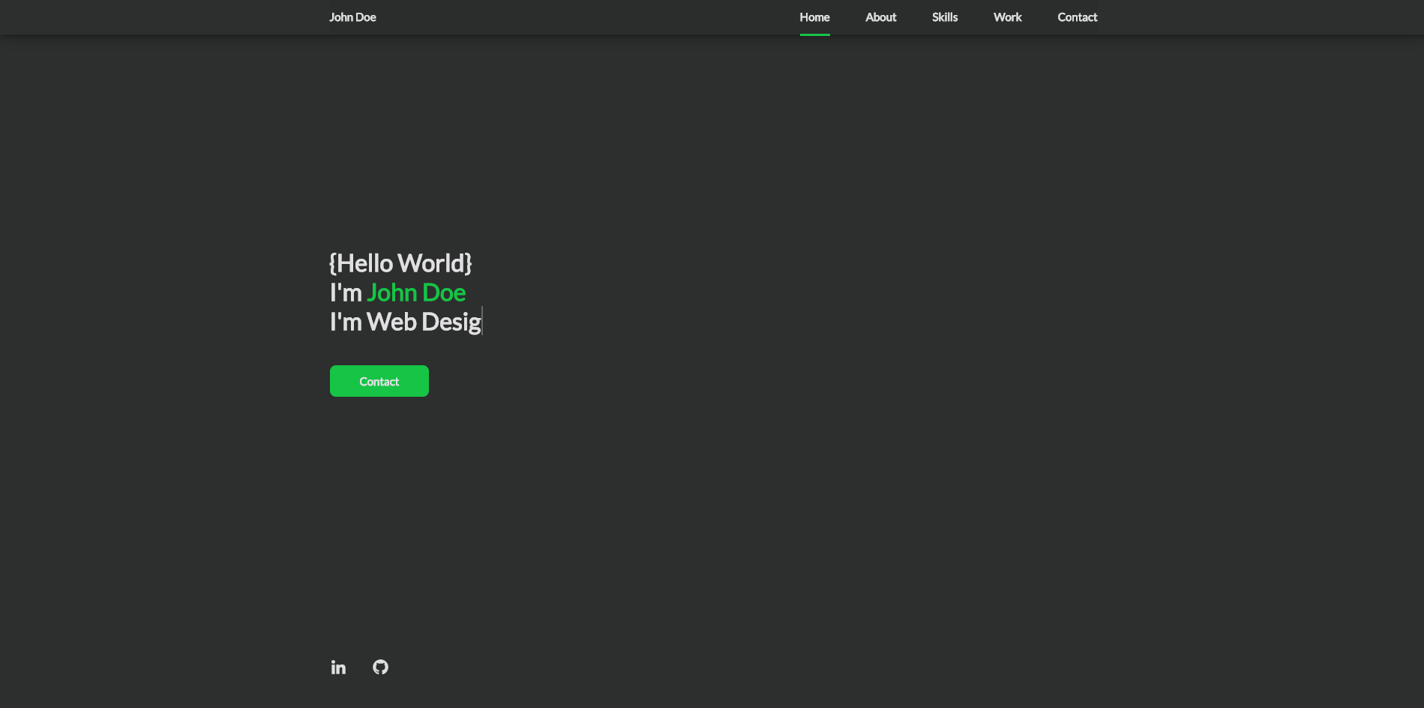The height and width of the screenshot is (708, 1424).
Task: Open the About section link
Action: (880, 17)
